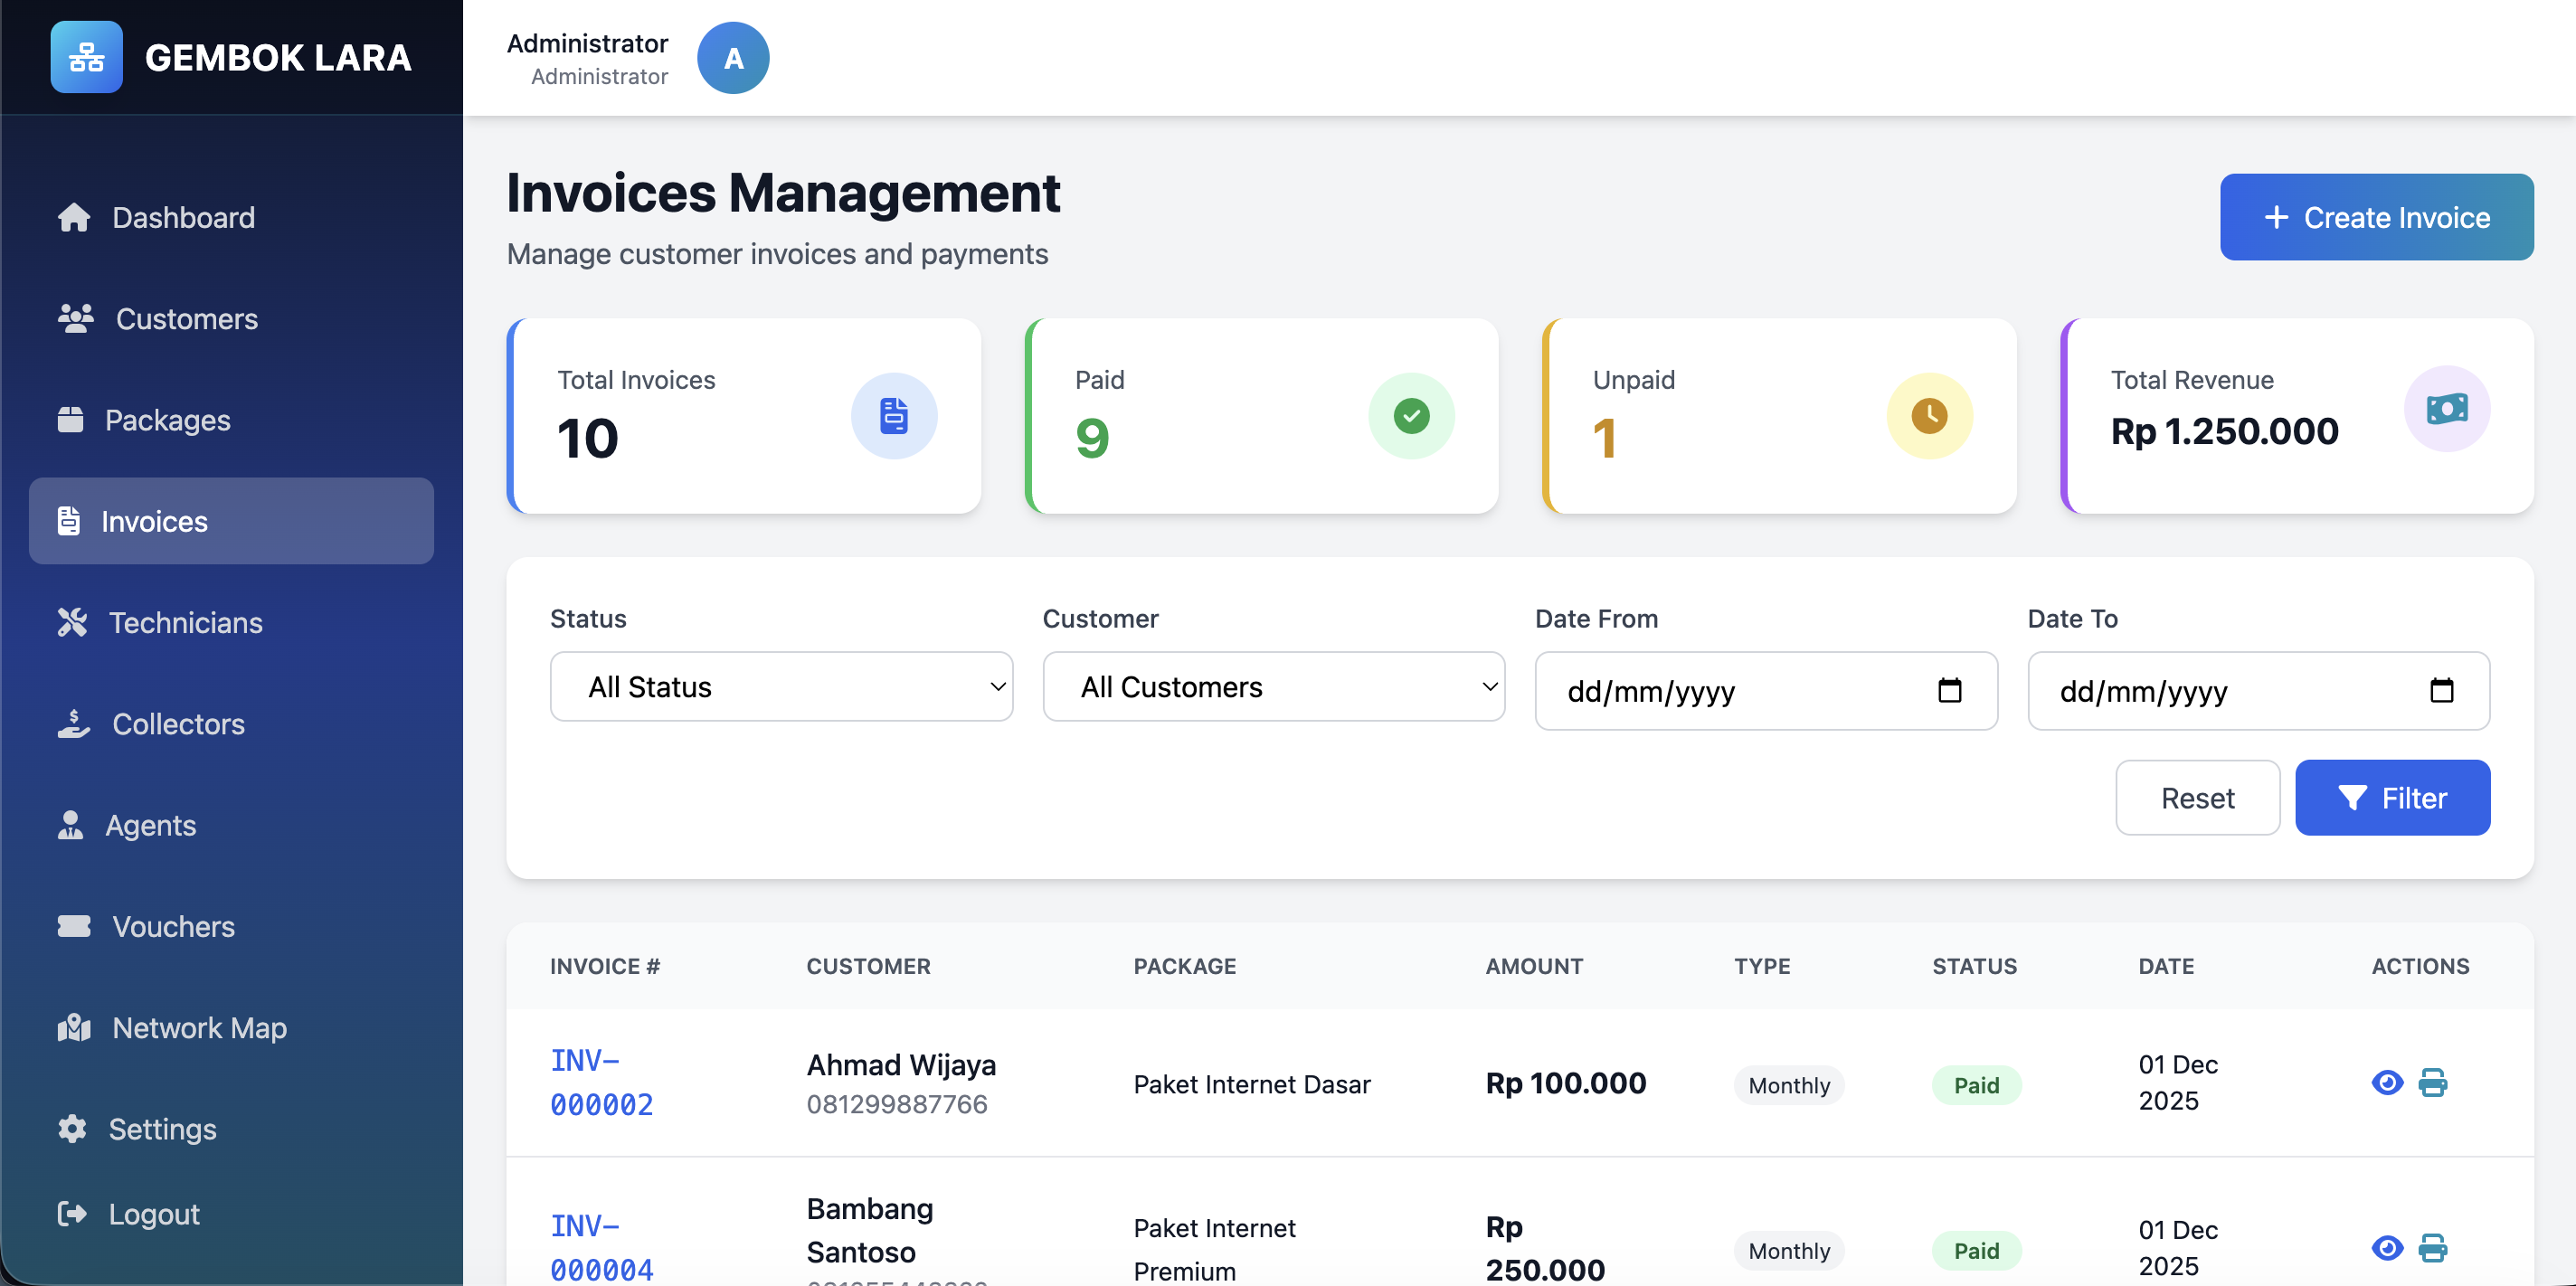Click the Total Invoices document icon

pos(893,415)
